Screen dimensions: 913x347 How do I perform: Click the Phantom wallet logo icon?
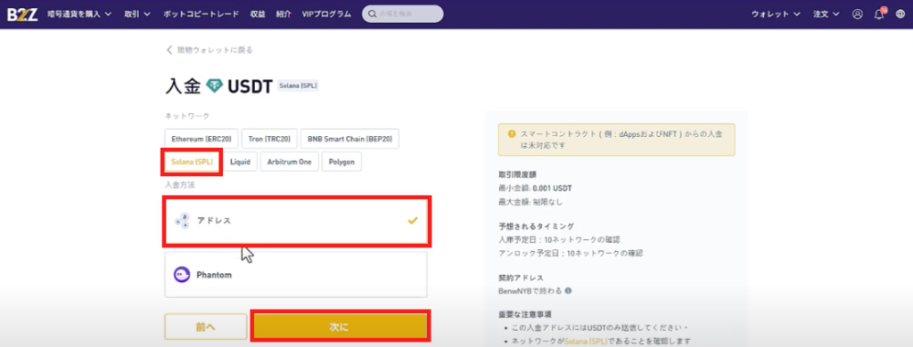click(x=182, y=274)
